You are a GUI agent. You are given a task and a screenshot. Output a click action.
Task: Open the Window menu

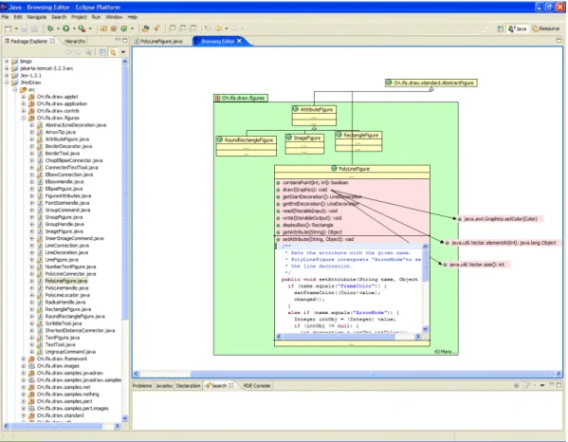click(x=114, y=17)
